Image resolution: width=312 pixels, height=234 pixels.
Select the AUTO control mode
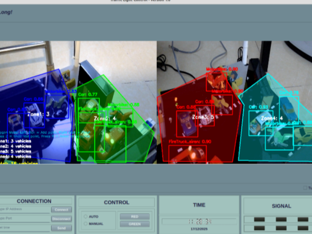(x=86, y=216)
